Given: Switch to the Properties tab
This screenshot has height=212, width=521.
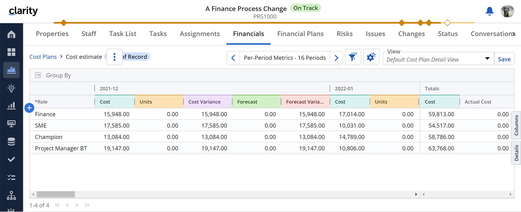Looking at the screenshot, I should point(52,34).
